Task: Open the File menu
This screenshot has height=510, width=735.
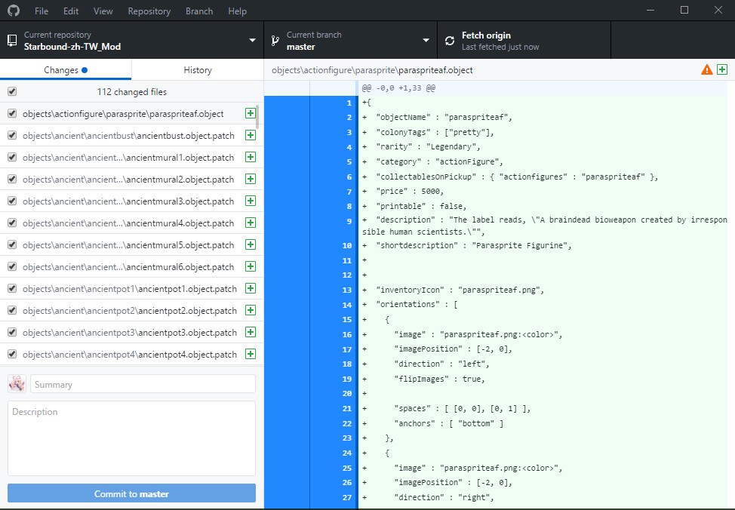Action: pos(42,11)
